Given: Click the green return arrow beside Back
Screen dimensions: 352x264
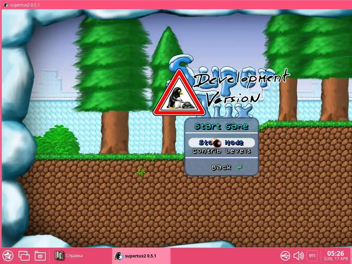Looking at the screenshot, I should coord(240,167).
